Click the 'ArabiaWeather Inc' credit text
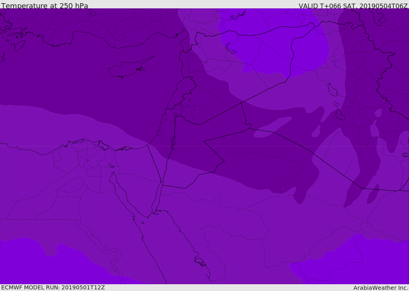409x291 pixels. (381, 288)
